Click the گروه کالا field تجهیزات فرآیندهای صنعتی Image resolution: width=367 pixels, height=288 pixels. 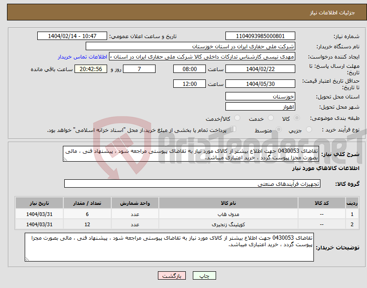[x=192, y=183]
